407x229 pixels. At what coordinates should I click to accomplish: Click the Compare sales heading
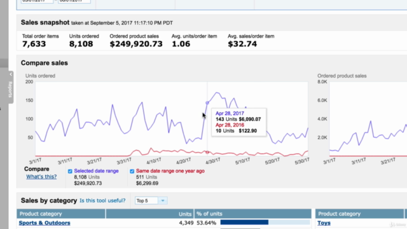pos(45,63)
